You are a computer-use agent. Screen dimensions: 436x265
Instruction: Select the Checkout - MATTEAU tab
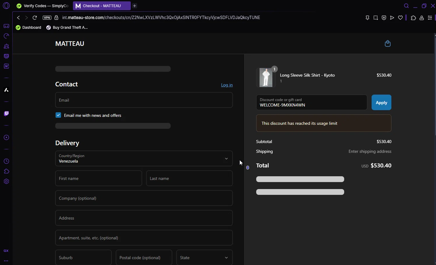[101, 6]
